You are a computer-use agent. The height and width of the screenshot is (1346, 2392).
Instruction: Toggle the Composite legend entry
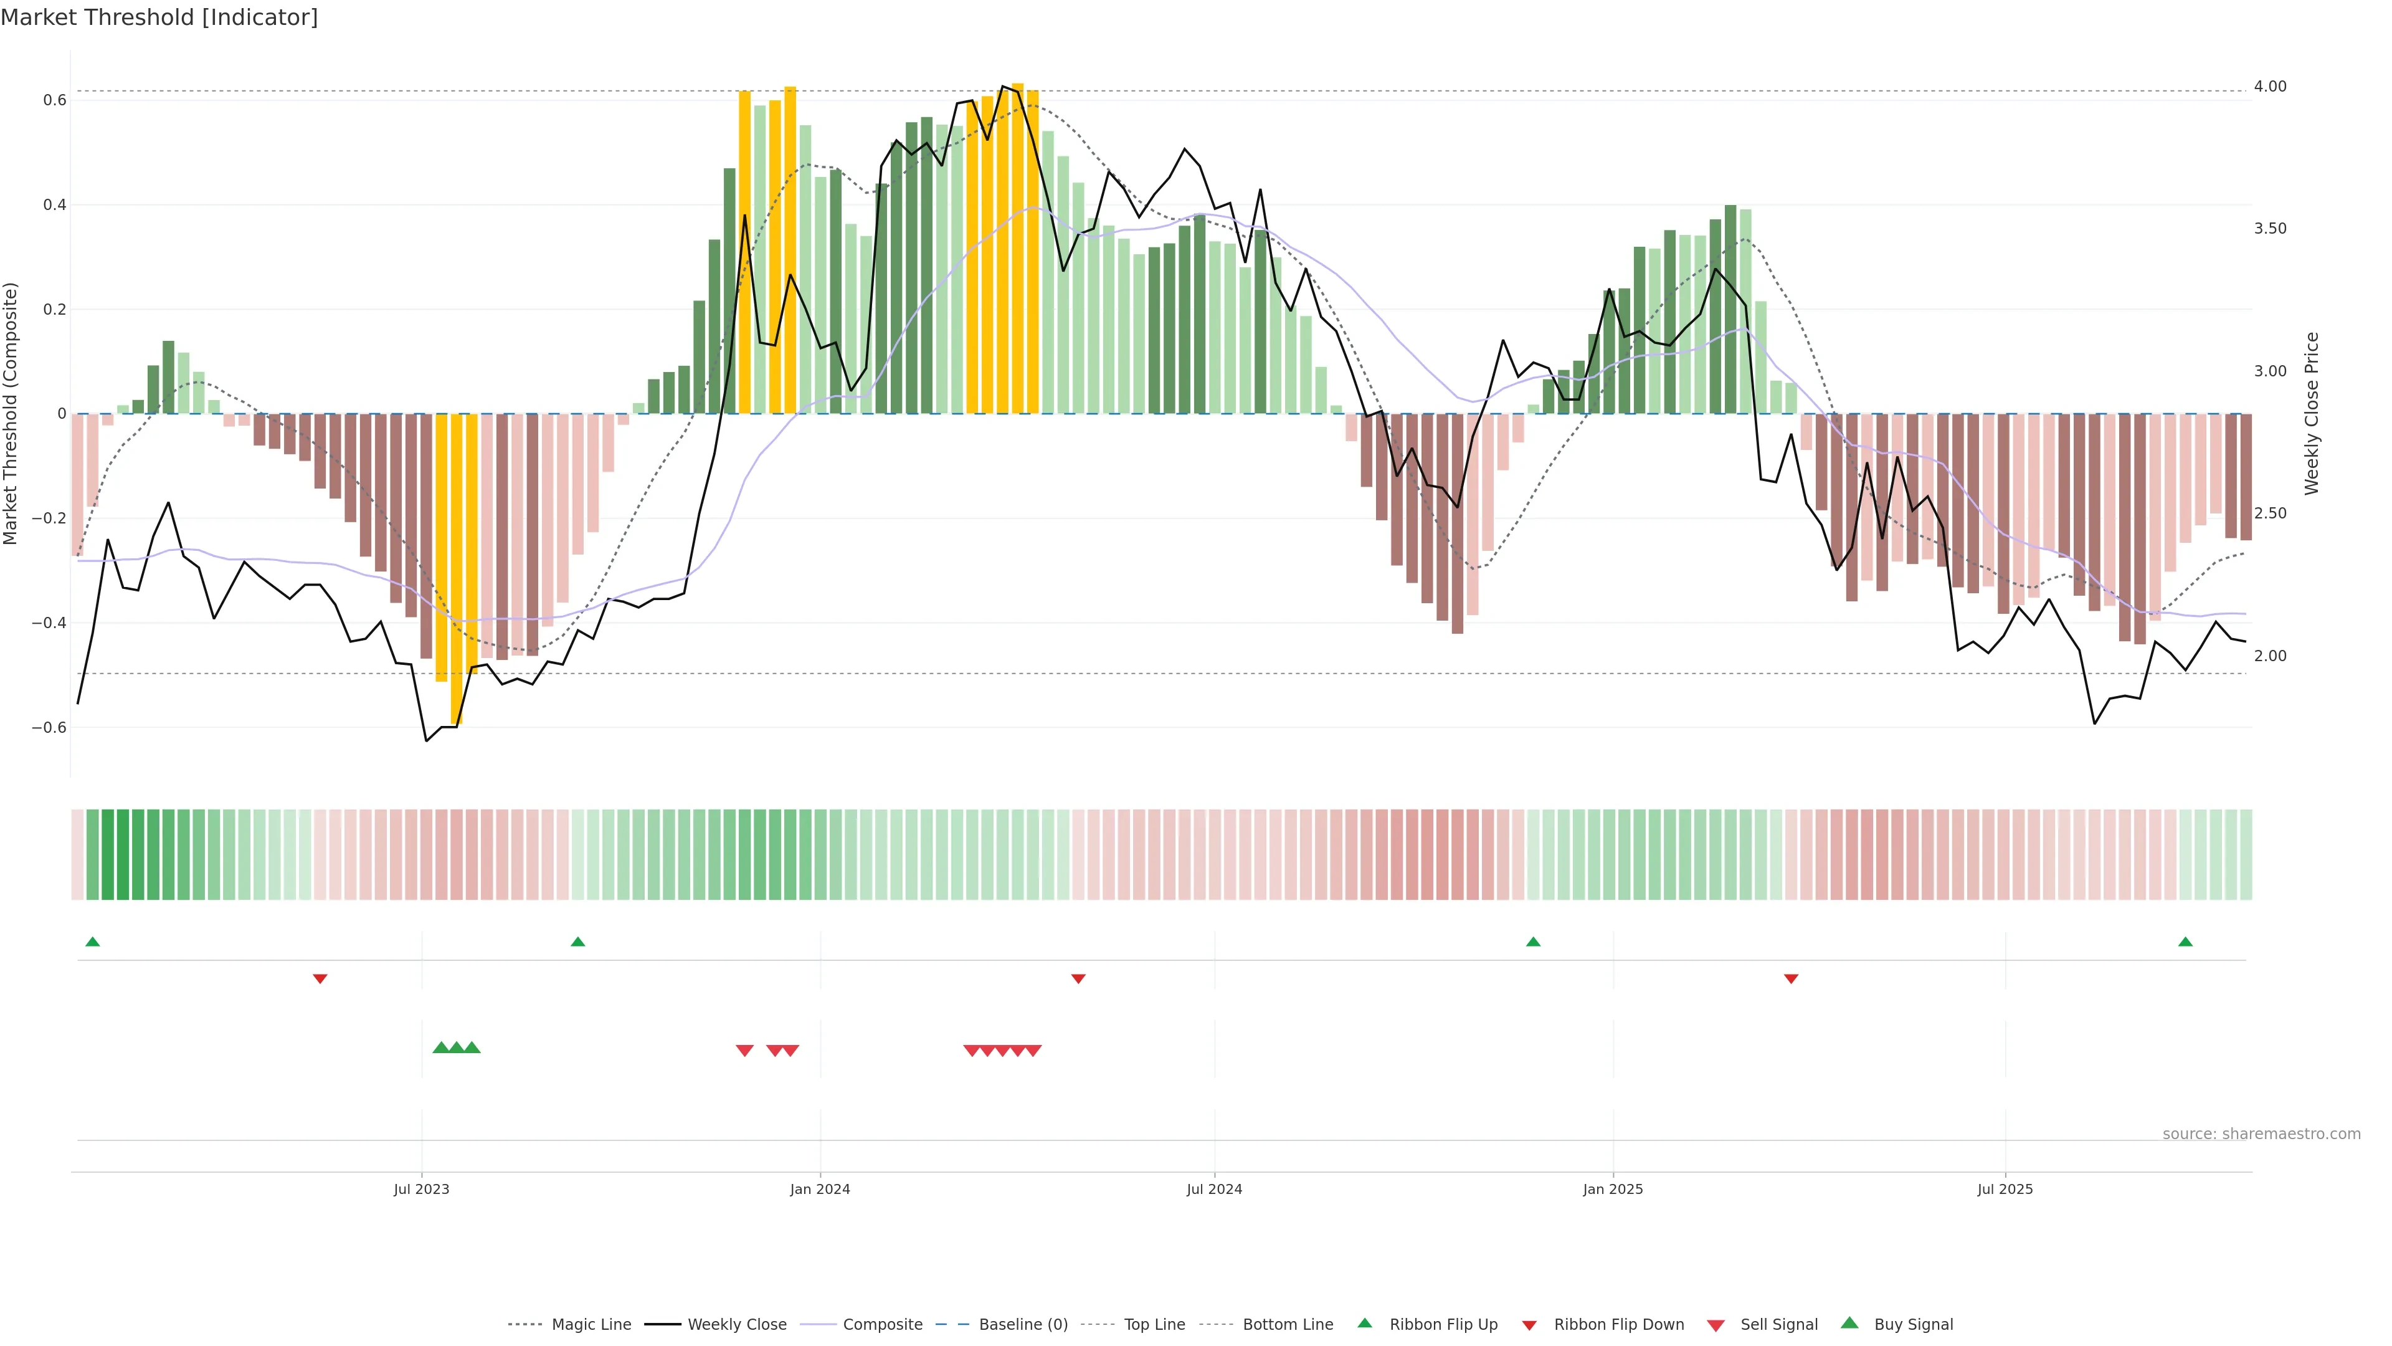[x=882, y=1325]
